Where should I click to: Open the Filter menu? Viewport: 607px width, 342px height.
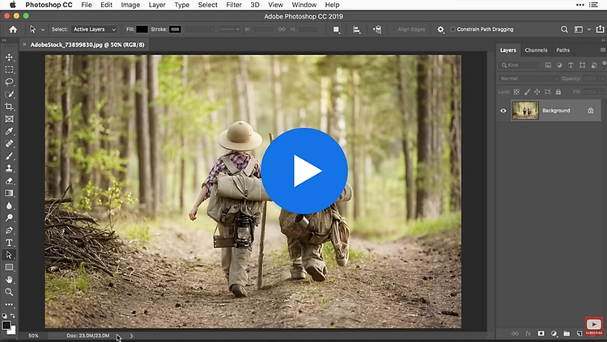[x=234, y=5]
